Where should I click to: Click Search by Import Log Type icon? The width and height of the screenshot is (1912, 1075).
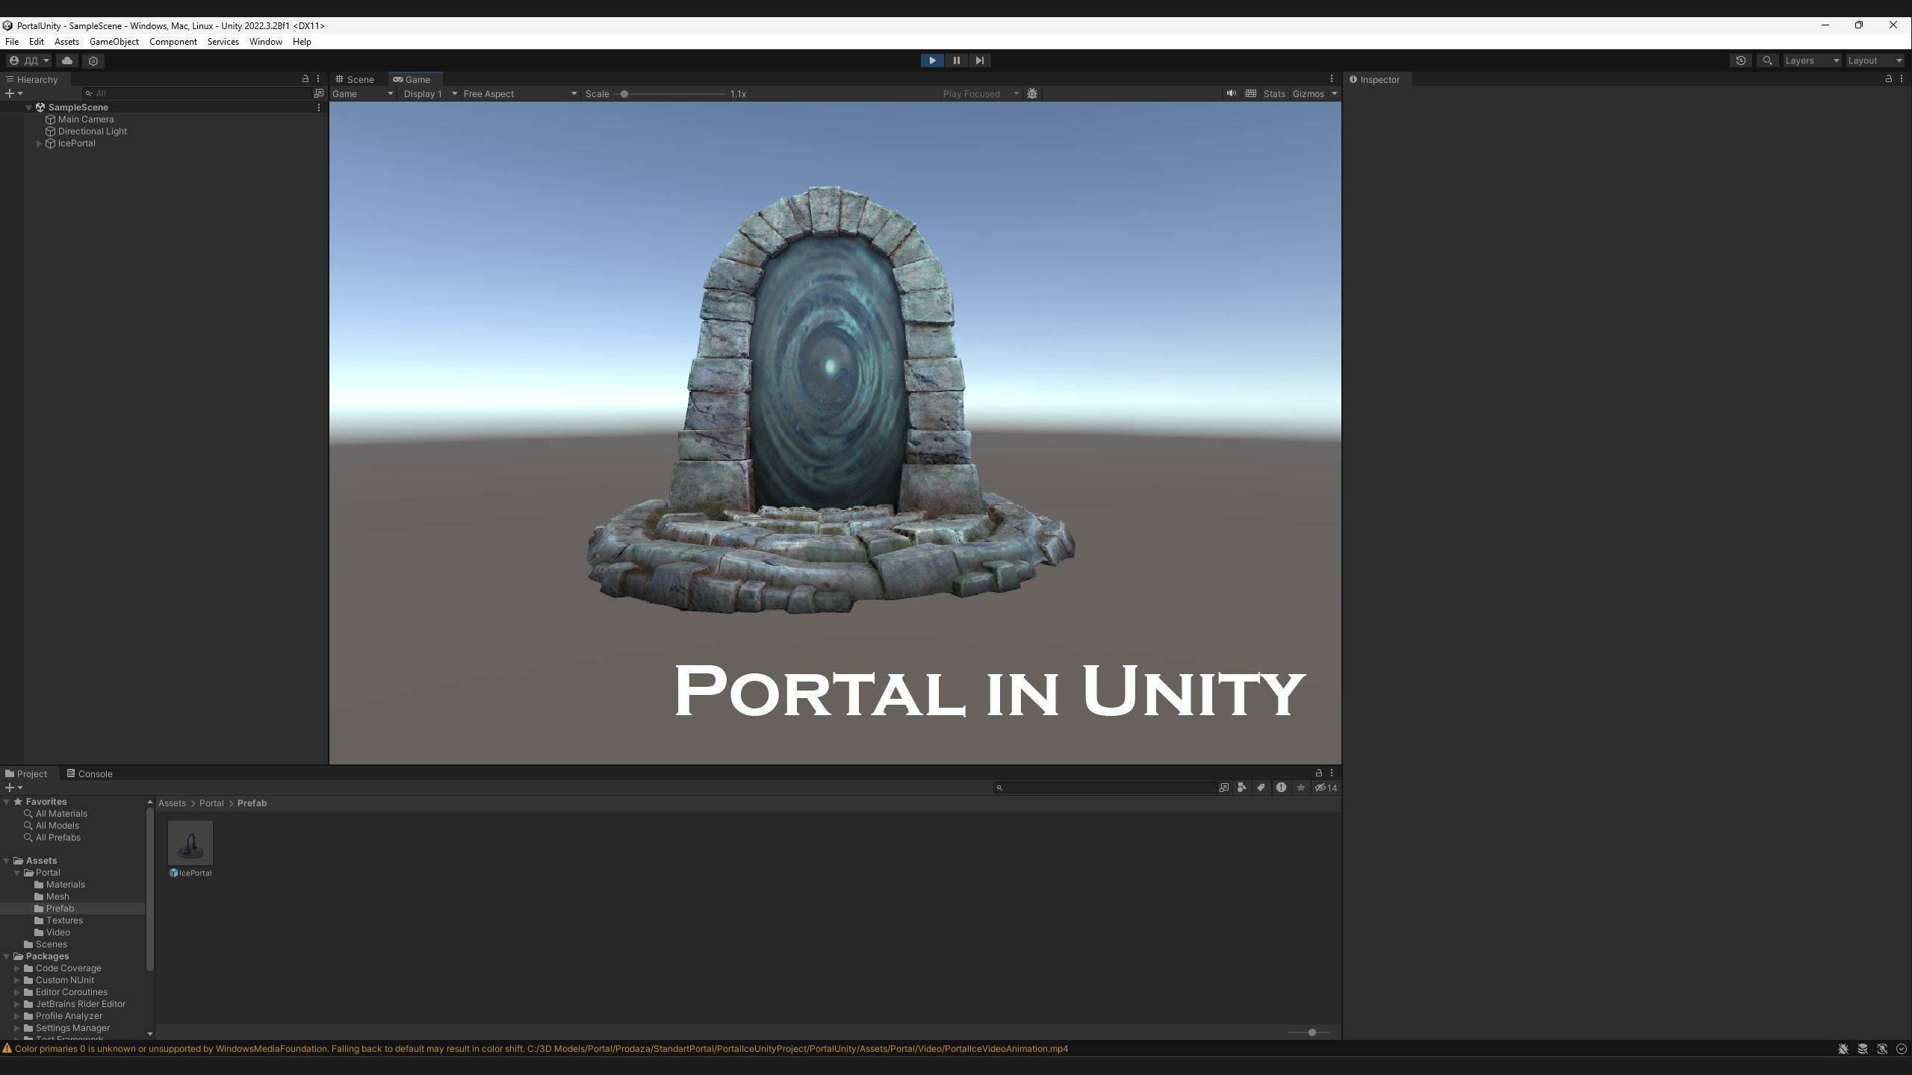[x=1281, y=788]
